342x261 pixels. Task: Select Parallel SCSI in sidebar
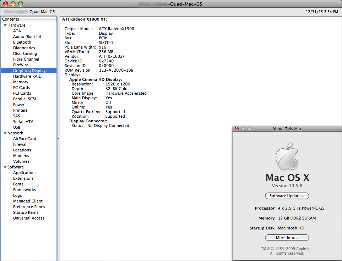tap(25, 99)
